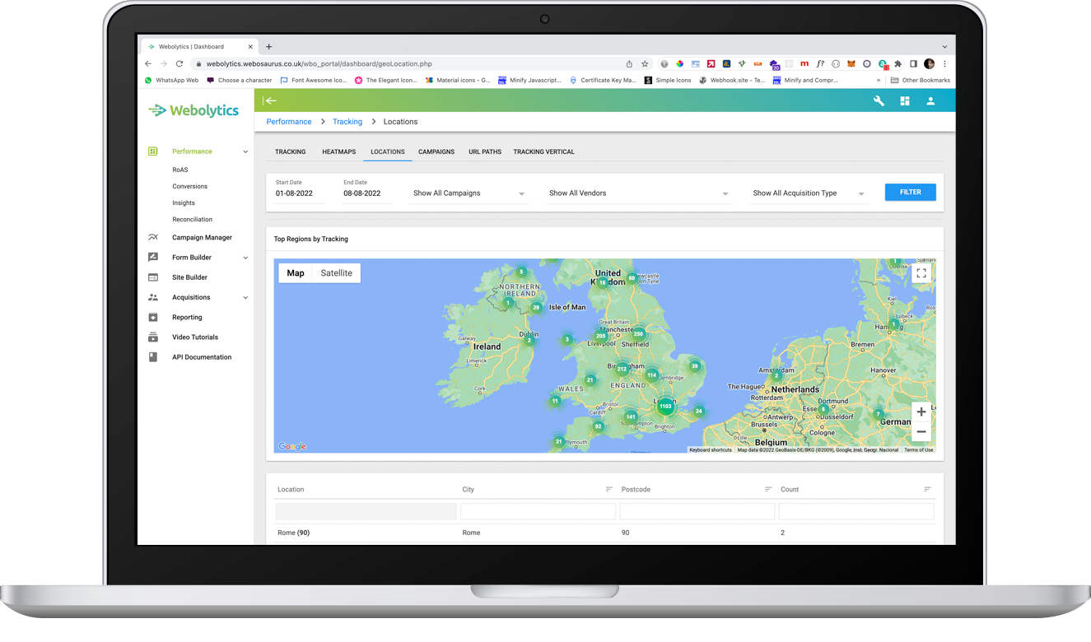Screen dimensions: 1091x642
Task: Enter fullscreen mode on the map
Action: tap(922, 272)
